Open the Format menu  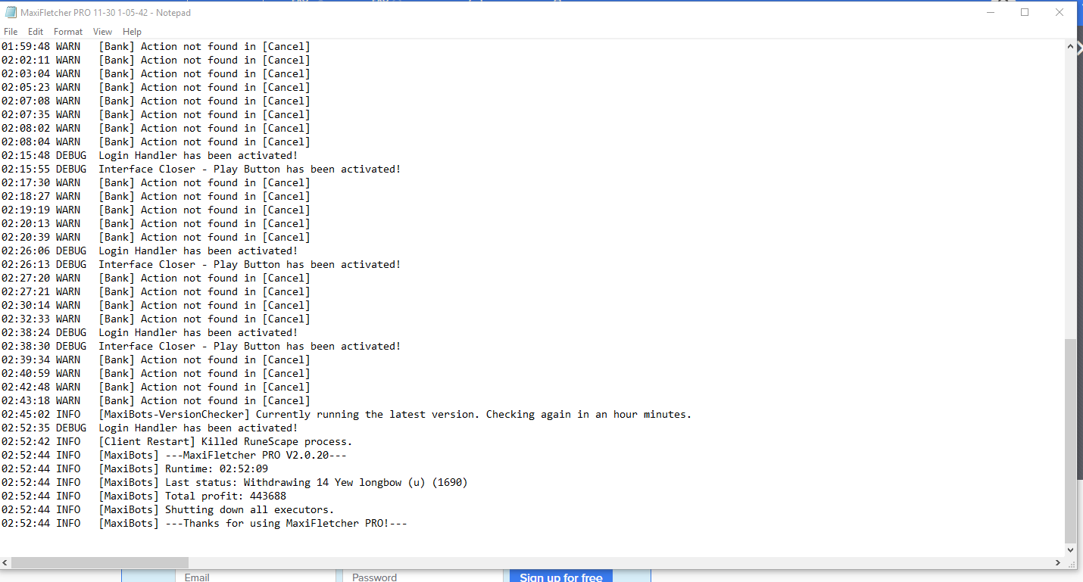coord(68,32)
